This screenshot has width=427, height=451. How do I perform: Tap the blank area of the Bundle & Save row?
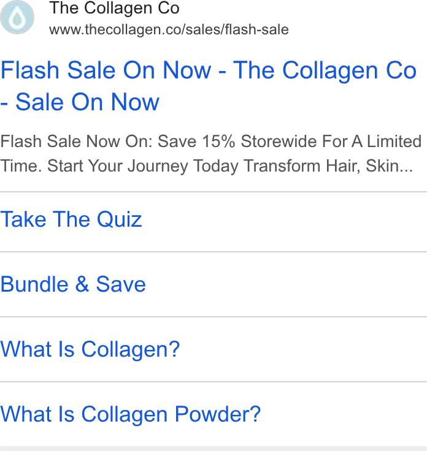tap(287, 284)
